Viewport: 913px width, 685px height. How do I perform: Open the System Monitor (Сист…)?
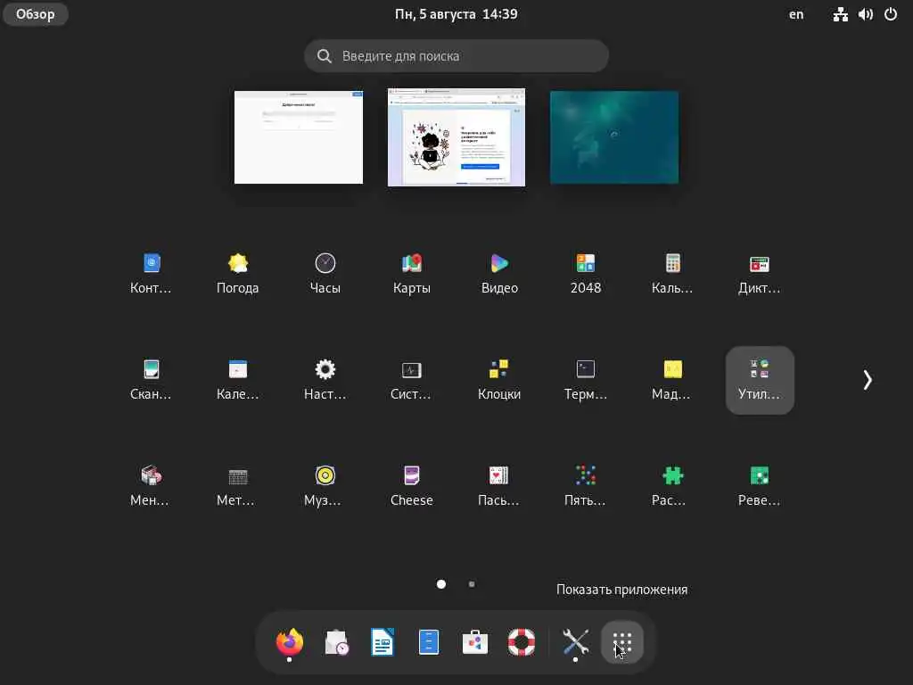coord(412,380)
